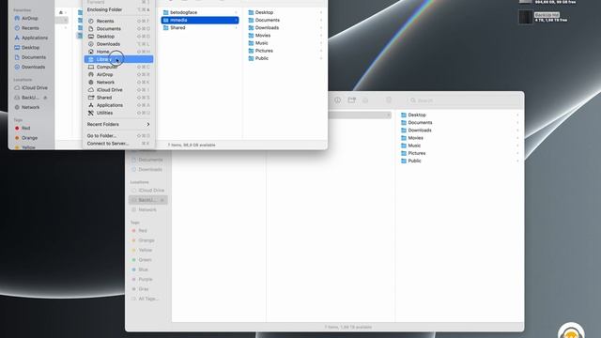
Task: Expand the Shared folder chevron in front window column
Action: click(236, 28)
